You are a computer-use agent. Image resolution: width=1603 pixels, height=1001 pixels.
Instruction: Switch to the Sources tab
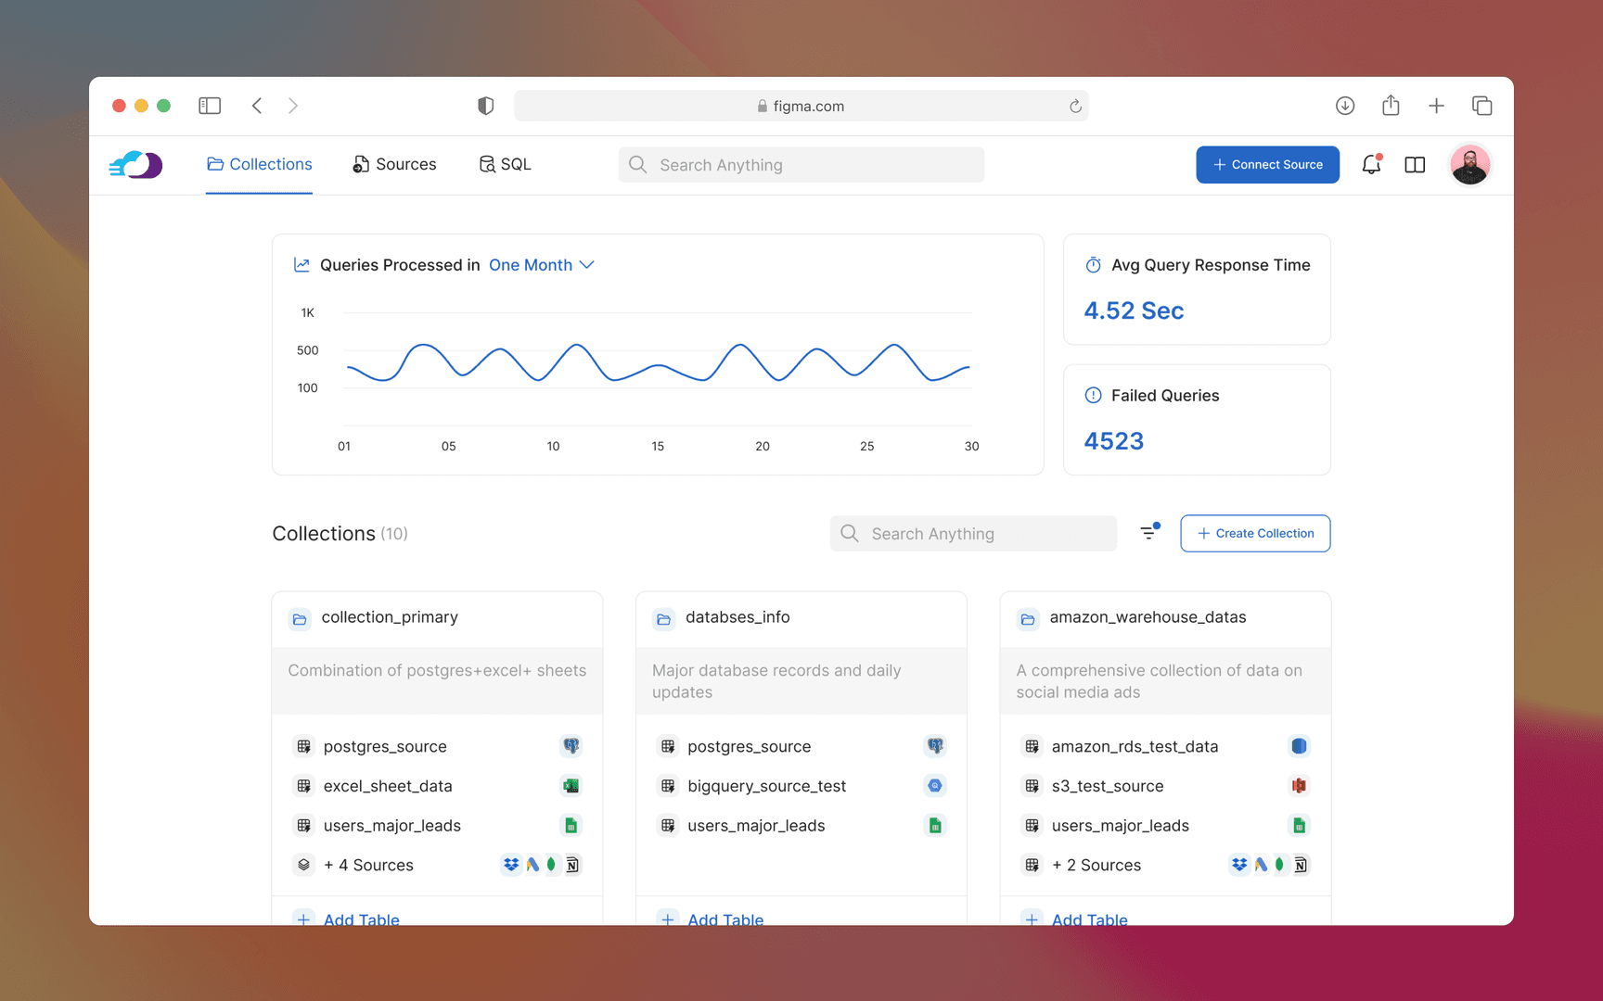click(394, 164)
